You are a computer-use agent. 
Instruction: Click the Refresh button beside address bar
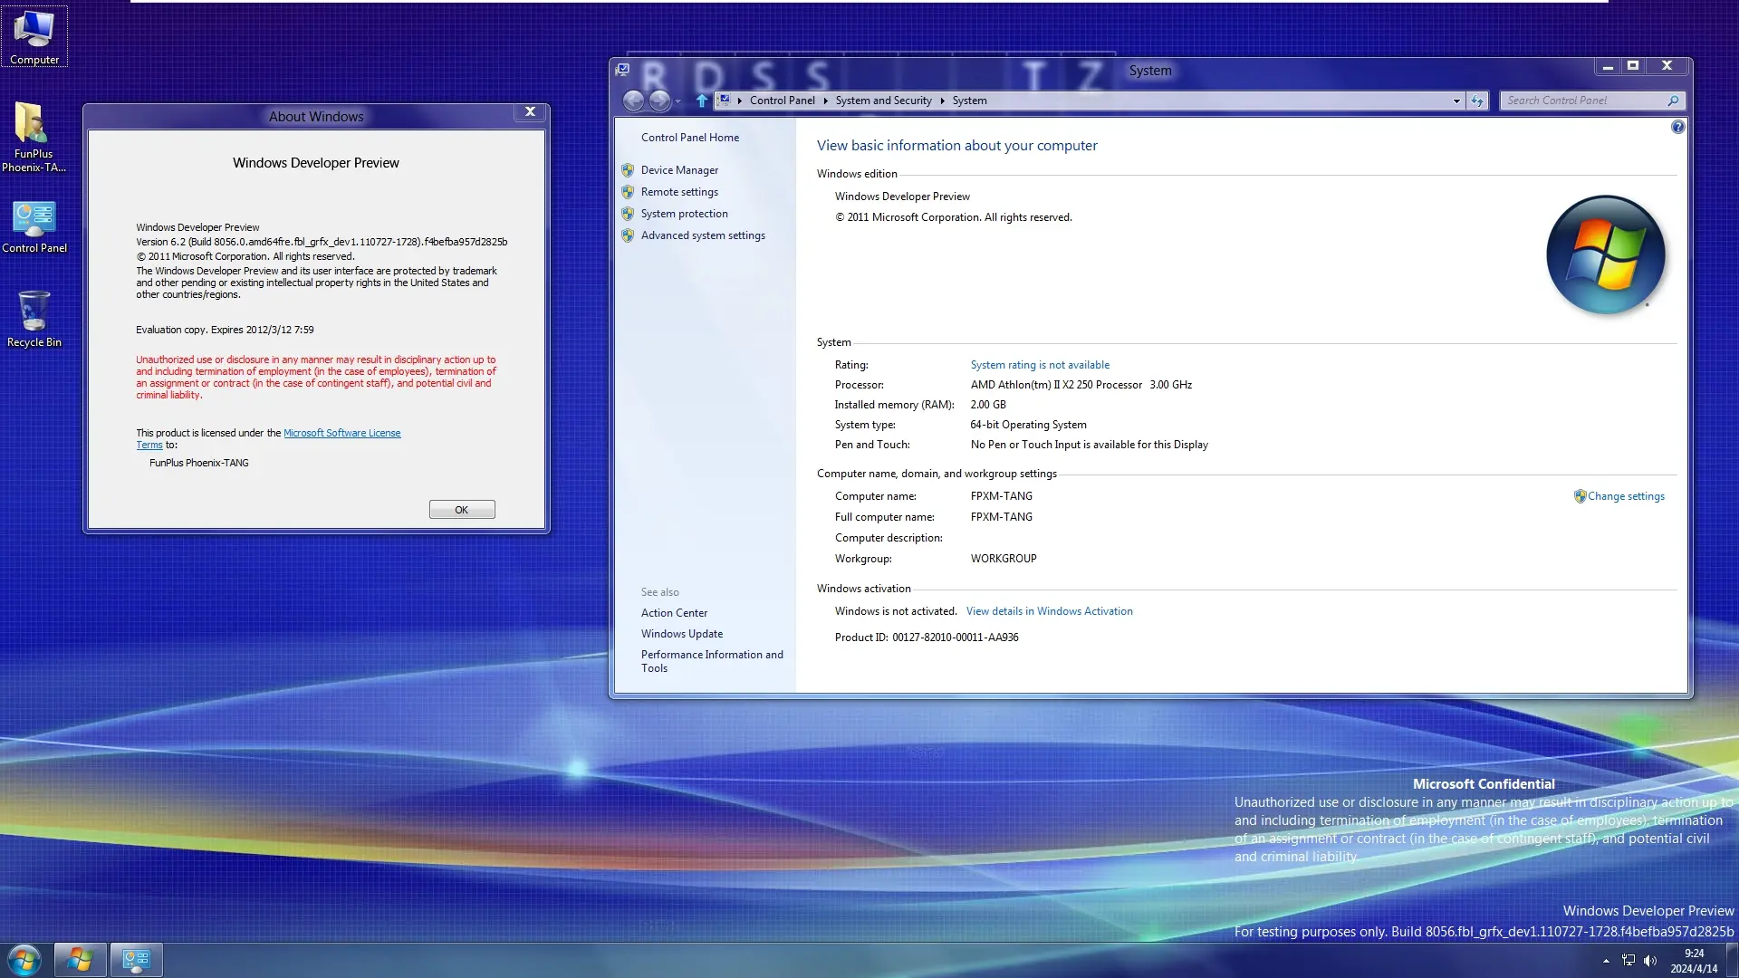(x=1477, y=101)
